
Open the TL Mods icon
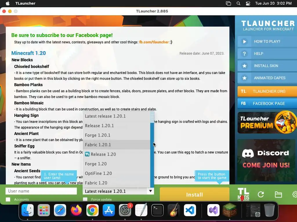click(243, 194)
